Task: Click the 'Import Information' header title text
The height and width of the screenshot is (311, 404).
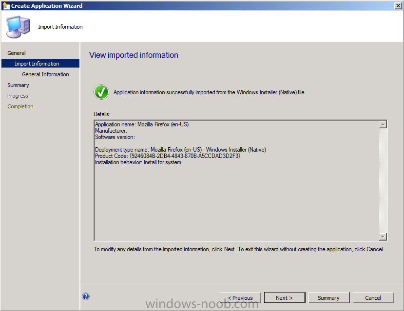Action: (x=60, y=27)
